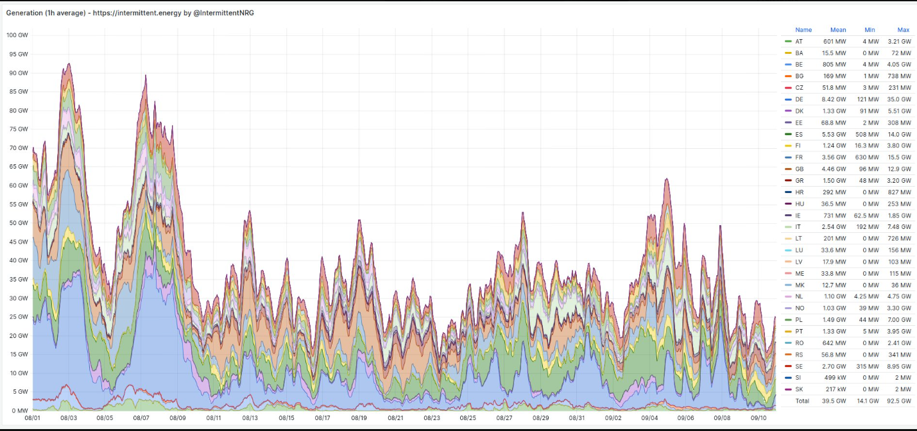Click the FR max value 15.5 GW

click(899, 157)
